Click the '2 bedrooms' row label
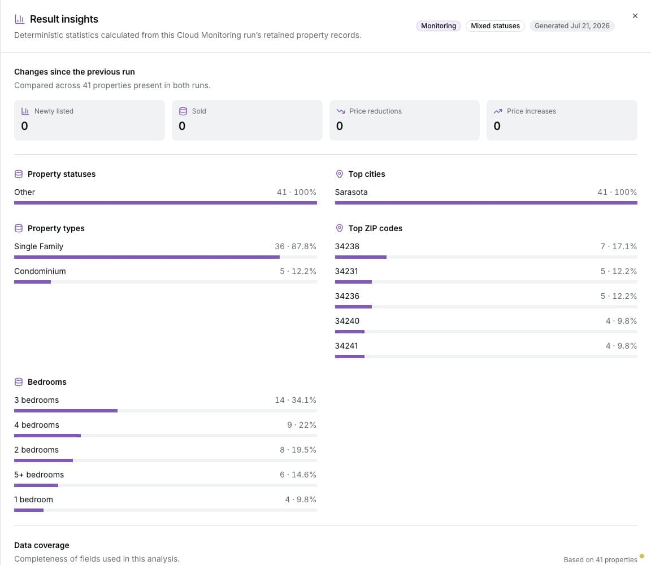The height and width of the screenshot is (565, 651). (x=37, y=450)
